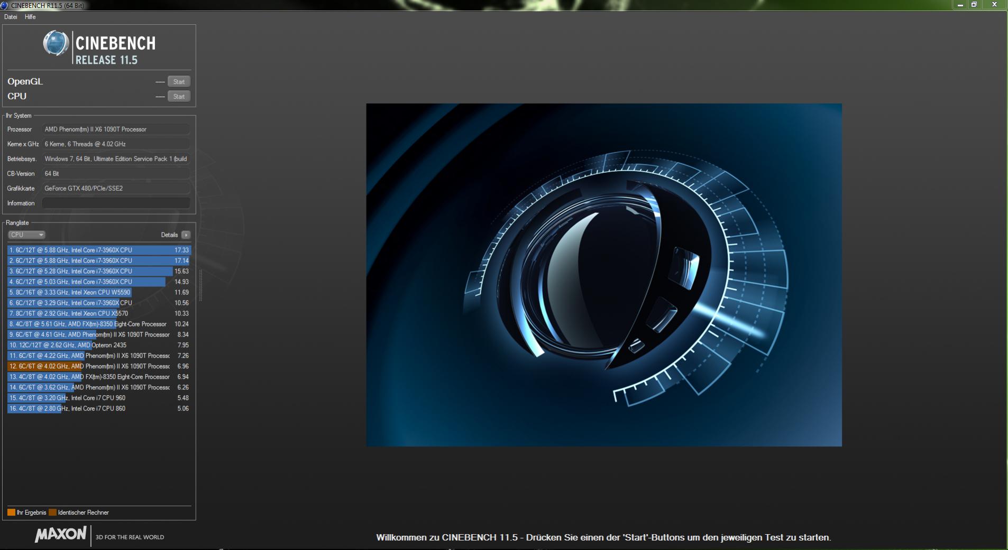Select FX-8350 at 4.02 GHz ranking row
Viewport: 1008px width, 550px height.
pos(99,377)
